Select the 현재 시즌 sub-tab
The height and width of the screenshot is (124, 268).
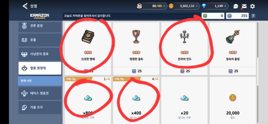(x=40, y=81)
